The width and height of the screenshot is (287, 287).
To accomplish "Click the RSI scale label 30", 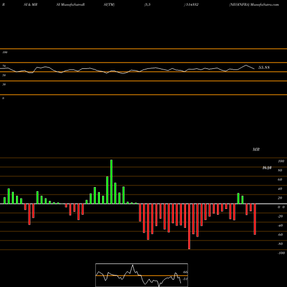I will click(4, 84).
